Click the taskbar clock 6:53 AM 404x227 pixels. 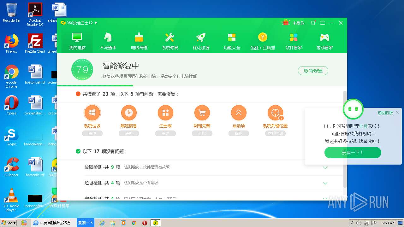click(388, 223)
